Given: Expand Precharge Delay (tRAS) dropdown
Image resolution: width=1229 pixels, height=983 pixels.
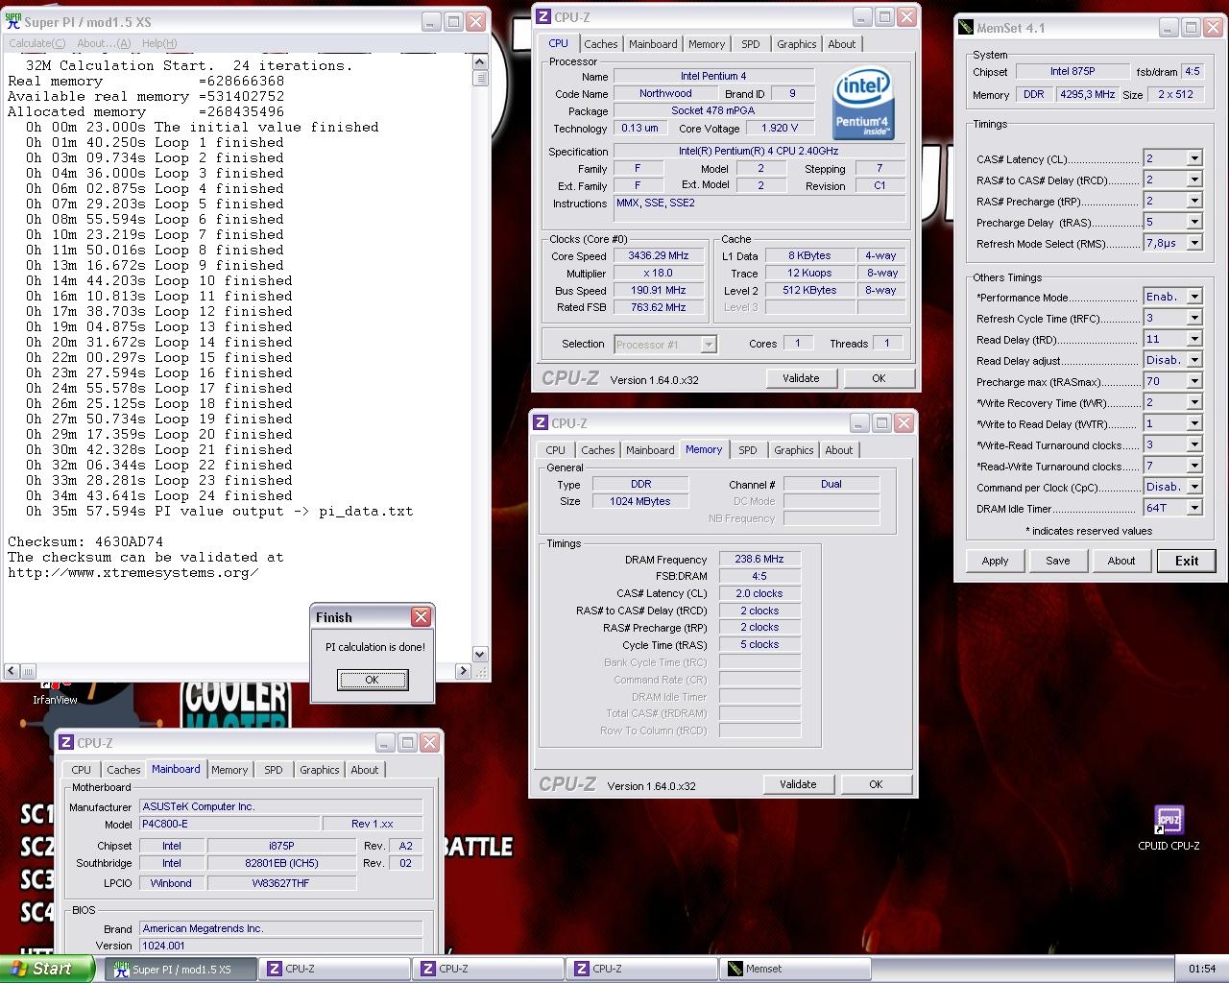Looking at the screenshot, I should tap(1194, 222).
